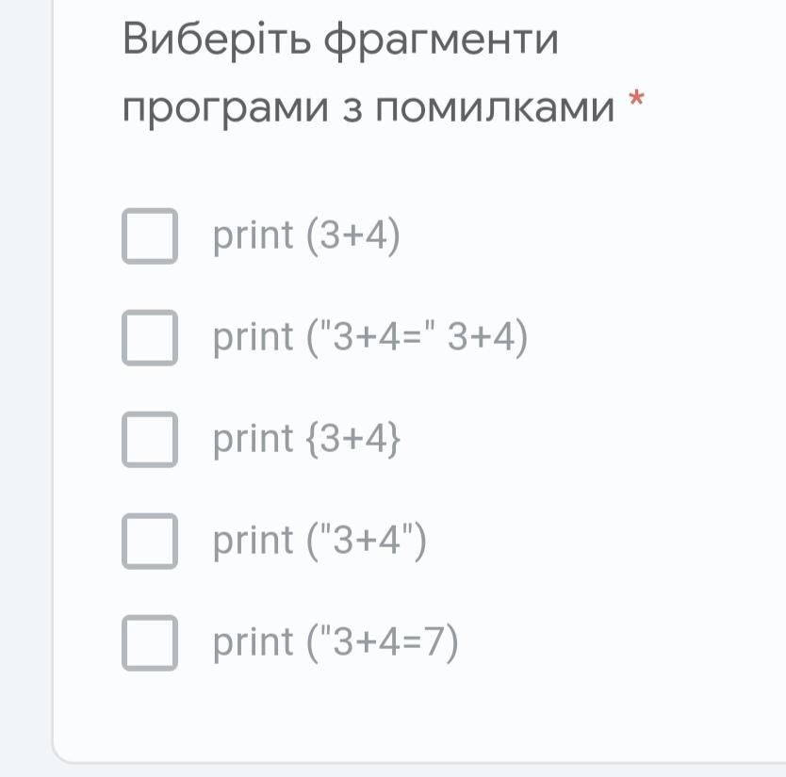Click the option text print ("3+4=" 3+4)
Screen dimensions: 786x777
click(370, 338)
